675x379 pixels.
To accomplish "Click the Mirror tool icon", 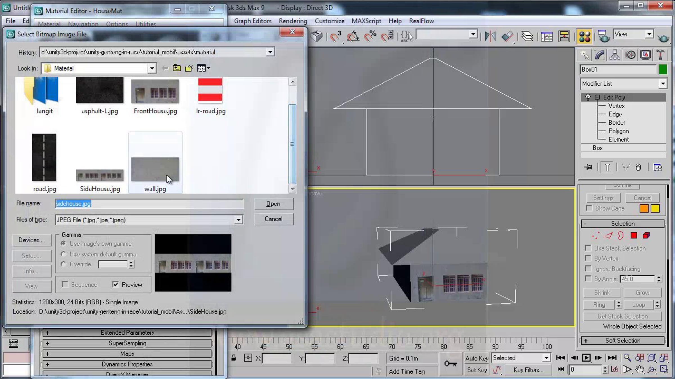I will coord(490,36).
